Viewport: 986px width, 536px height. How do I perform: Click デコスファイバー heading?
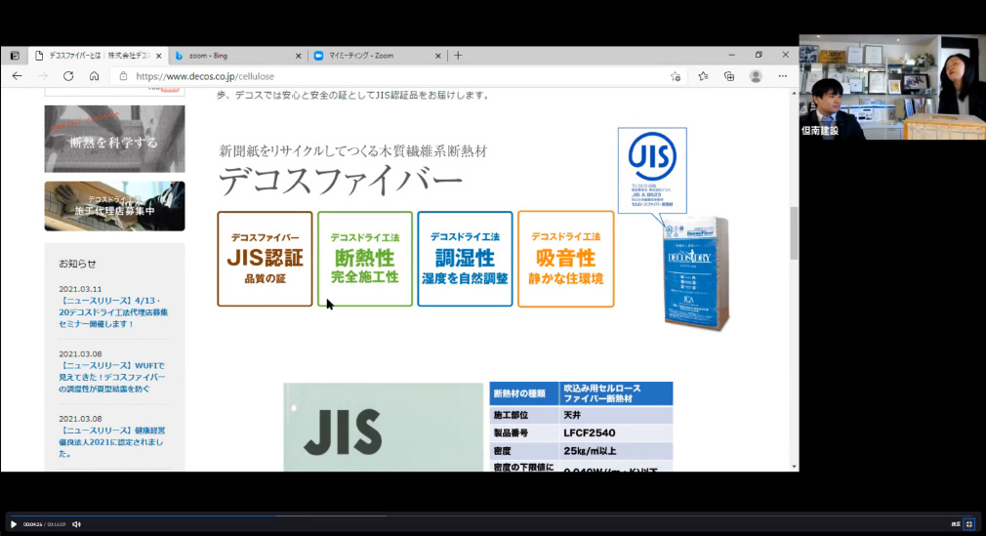pos(340,182)
